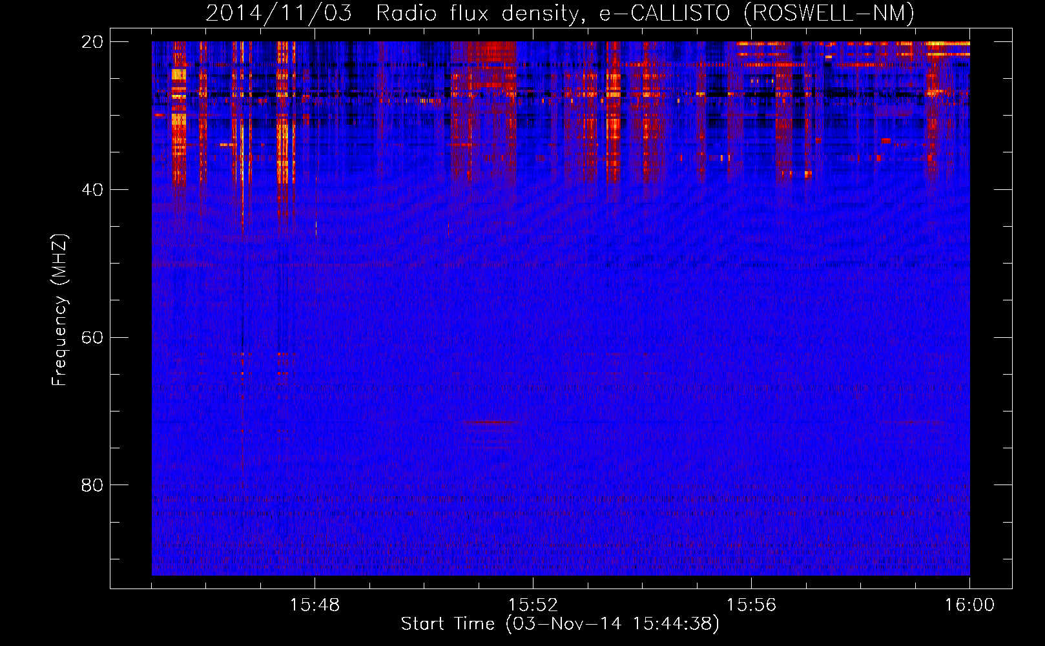Click the 'Frequency (MHZ)' axis label
The height and width of the screenshot is (646, 1045).
59,310
